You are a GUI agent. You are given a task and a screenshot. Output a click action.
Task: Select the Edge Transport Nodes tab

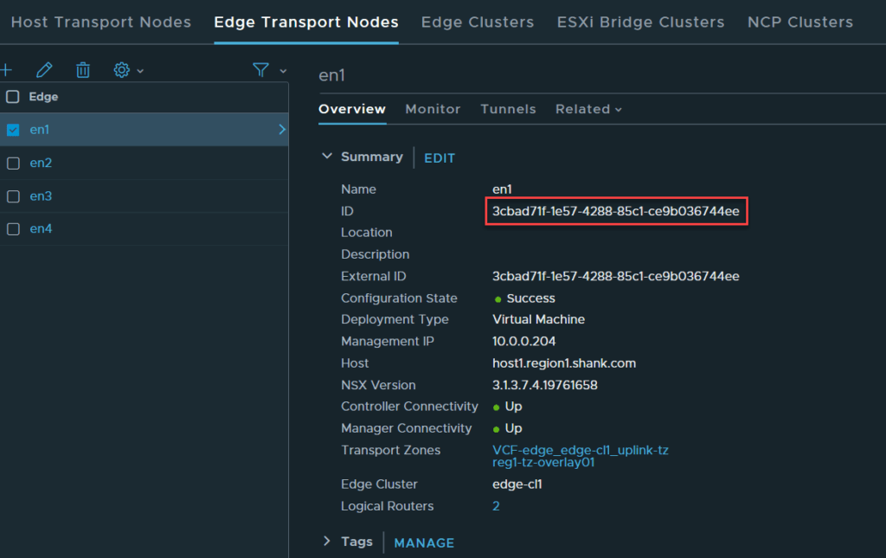[x=306, y=22]
